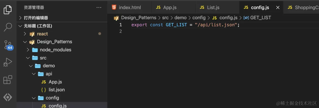Click the GitLens icon in activity bar

pyautogui.click(x=8, y=97)
